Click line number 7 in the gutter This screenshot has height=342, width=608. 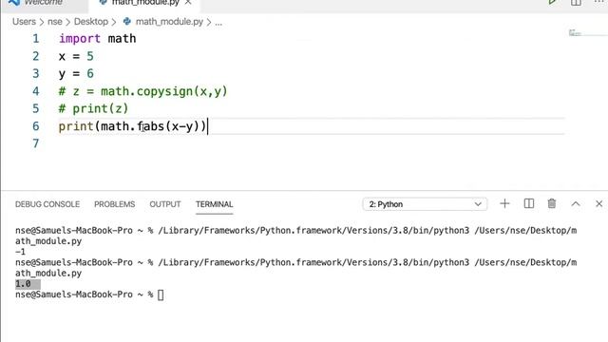(36, 143)
